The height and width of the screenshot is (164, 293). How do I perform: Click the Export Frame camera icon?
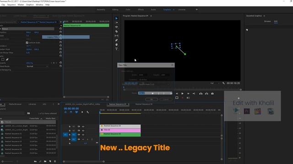point(212,93)
